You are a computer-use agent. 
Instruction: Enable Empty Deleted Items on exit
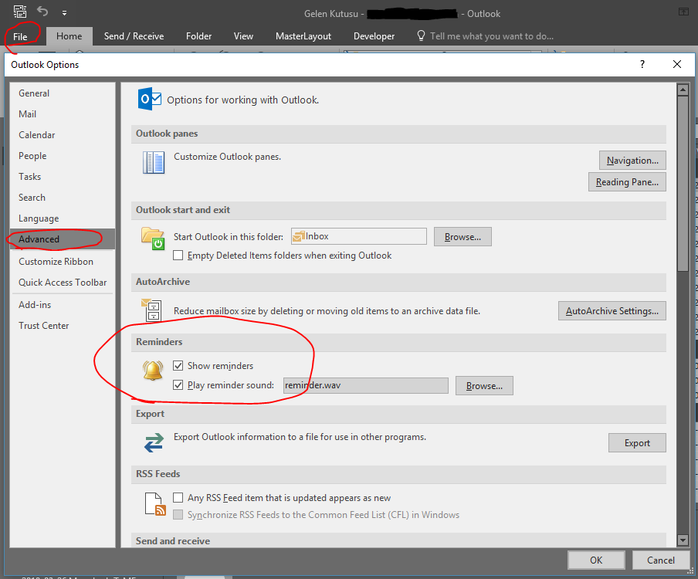click(x=178, y=256)
